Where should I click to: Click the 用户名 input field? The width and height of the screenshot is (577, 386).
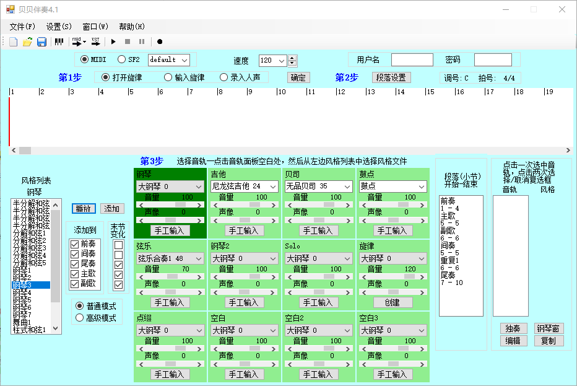coord(412,59)
